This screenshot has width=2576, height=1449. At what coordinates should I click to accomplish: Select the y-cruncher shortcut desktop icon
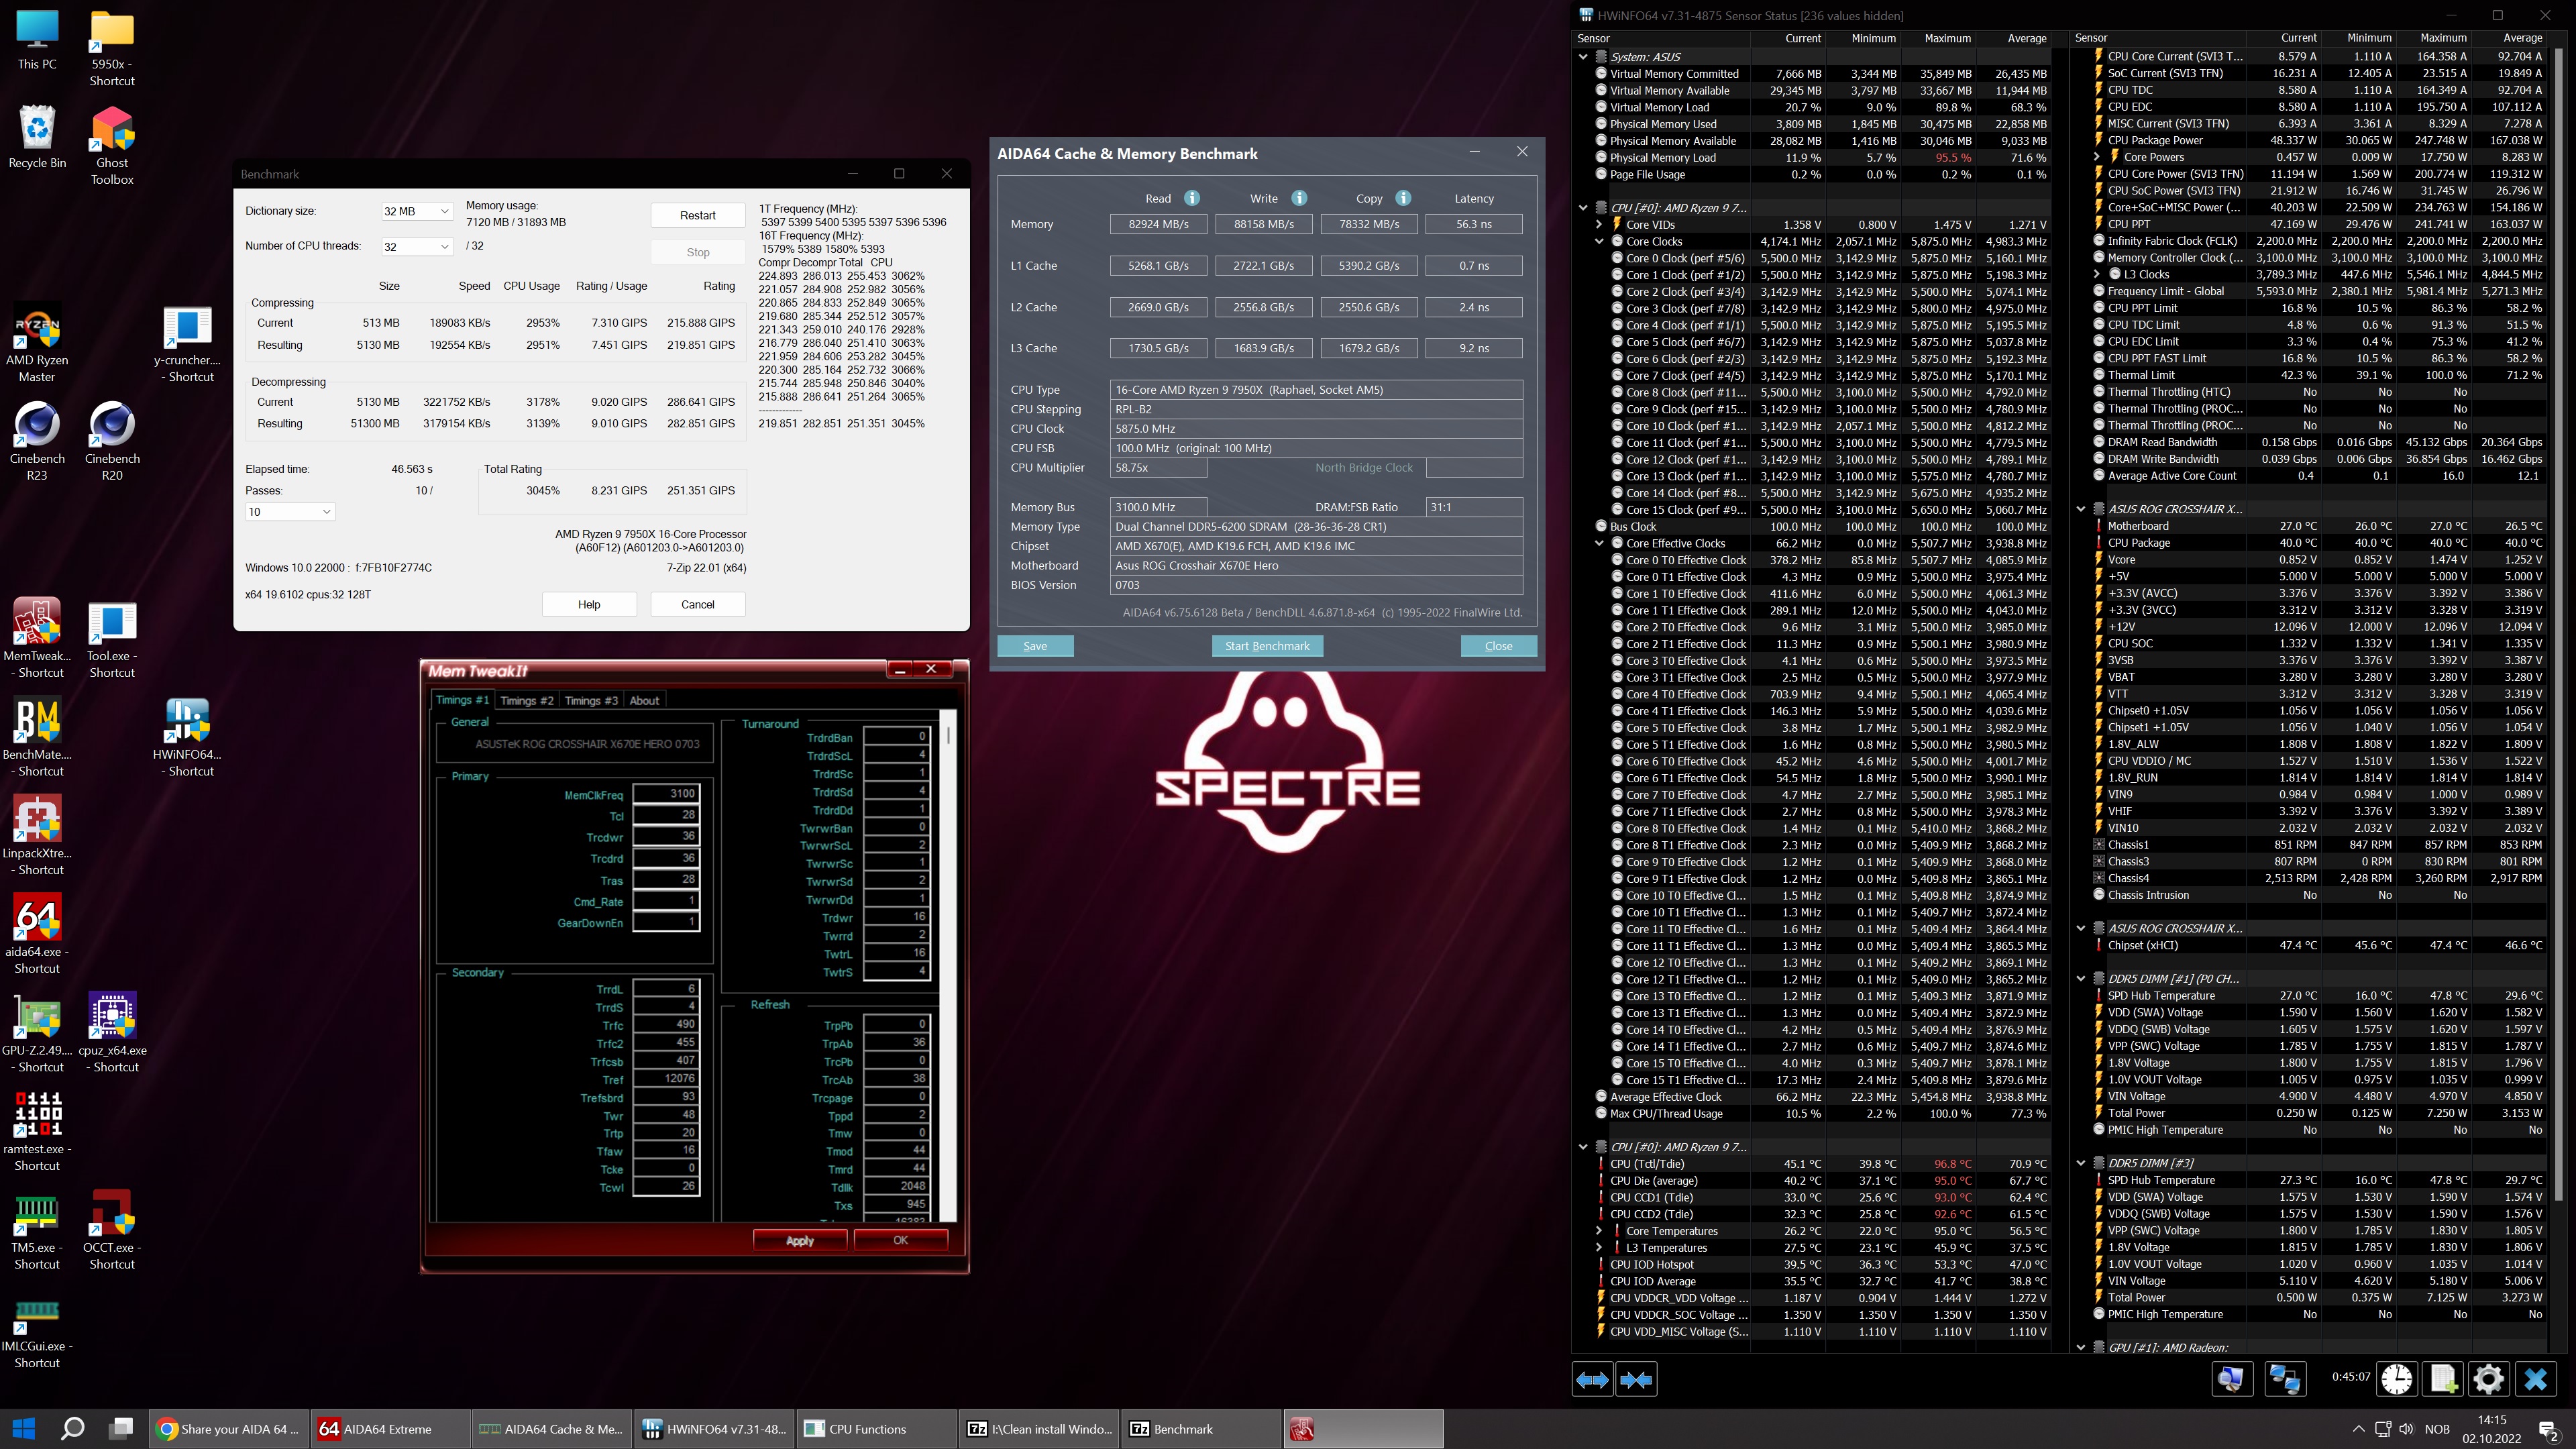tap(188, 345)
